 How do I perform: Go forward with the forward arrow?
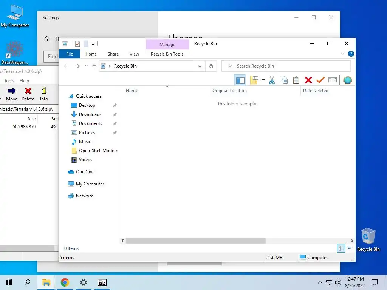tap(77, 66)
